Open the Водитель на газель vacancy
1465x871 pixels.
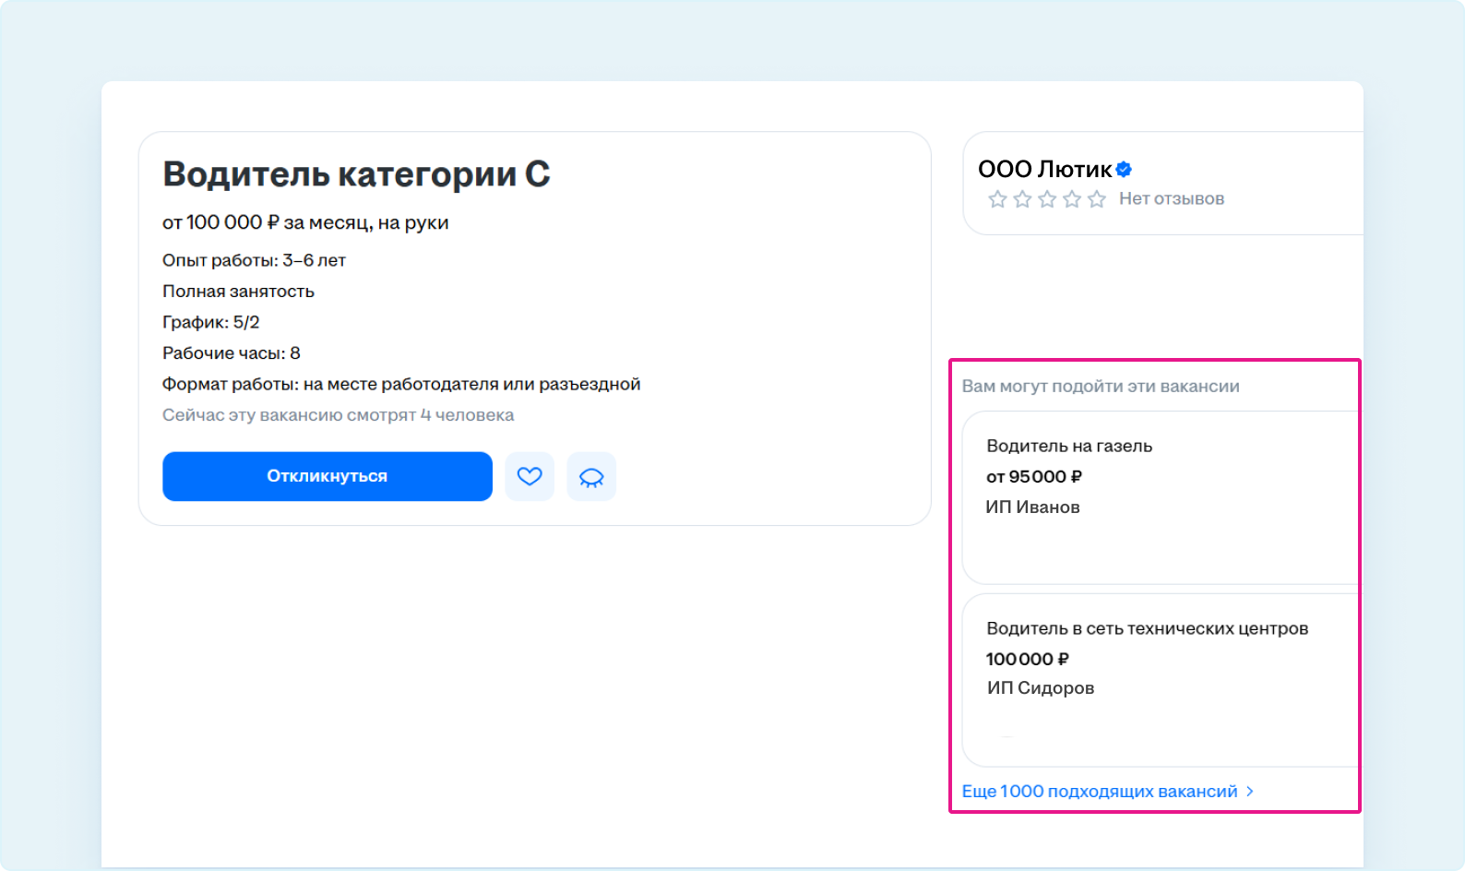[1069, 446]
